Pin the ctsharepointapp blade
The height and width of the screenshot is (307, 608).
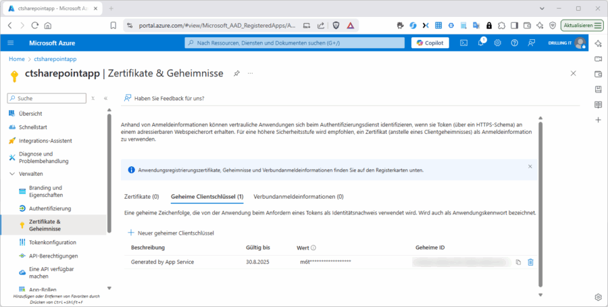point(236,73)
